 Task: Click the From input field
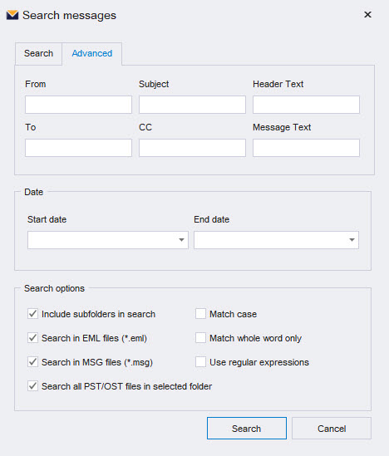tap(78, 105)
